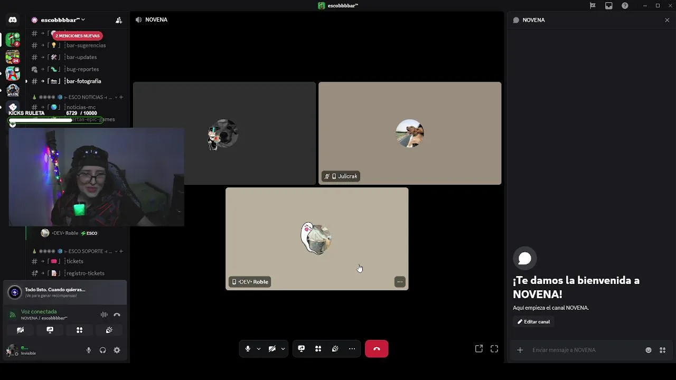Screen dimensions: 676x380
Task: Open soundboard from call bar
Action: pos(335,349)
